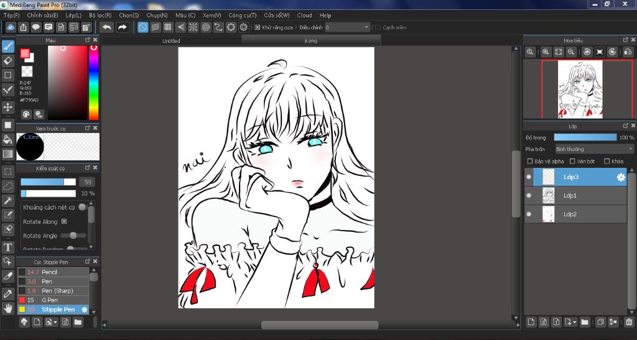Screen dimensions: 637x340
Task: Select the Pencil brush
Action: point(53,272)
